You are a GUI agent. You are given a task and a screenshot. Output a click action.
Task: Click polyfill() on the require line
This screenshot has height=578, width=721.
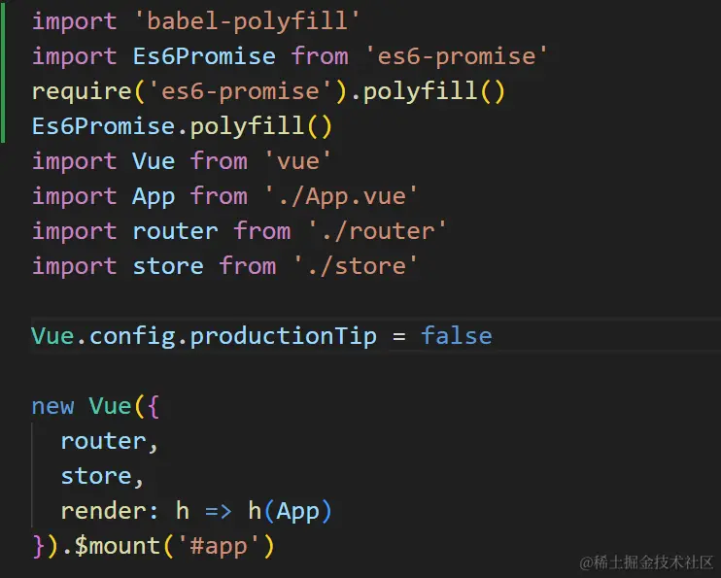pos(434,91)
